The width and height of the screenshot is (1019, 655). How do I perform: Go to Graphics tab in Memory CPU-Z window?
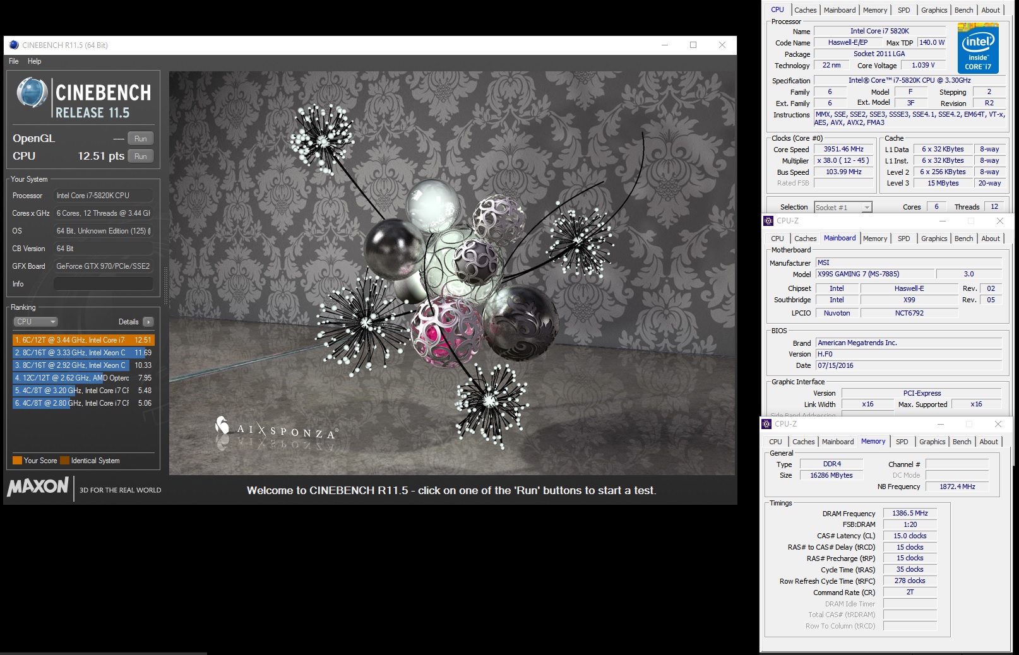932,442
